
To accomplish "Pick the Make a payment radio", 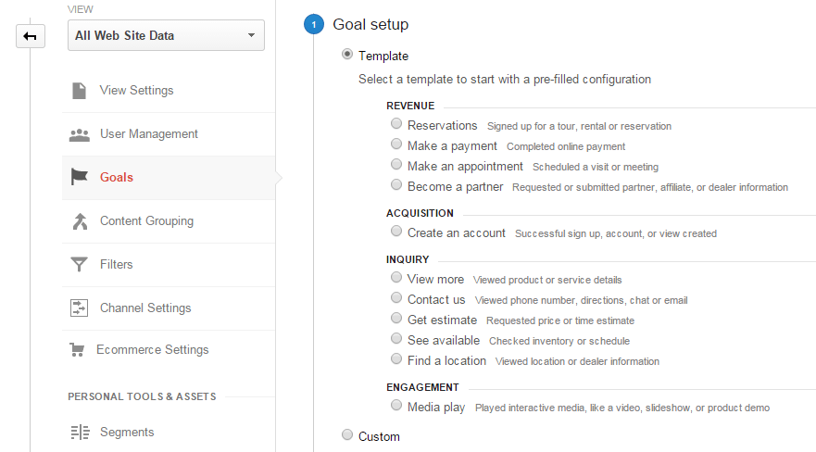I will pos(396,144).
